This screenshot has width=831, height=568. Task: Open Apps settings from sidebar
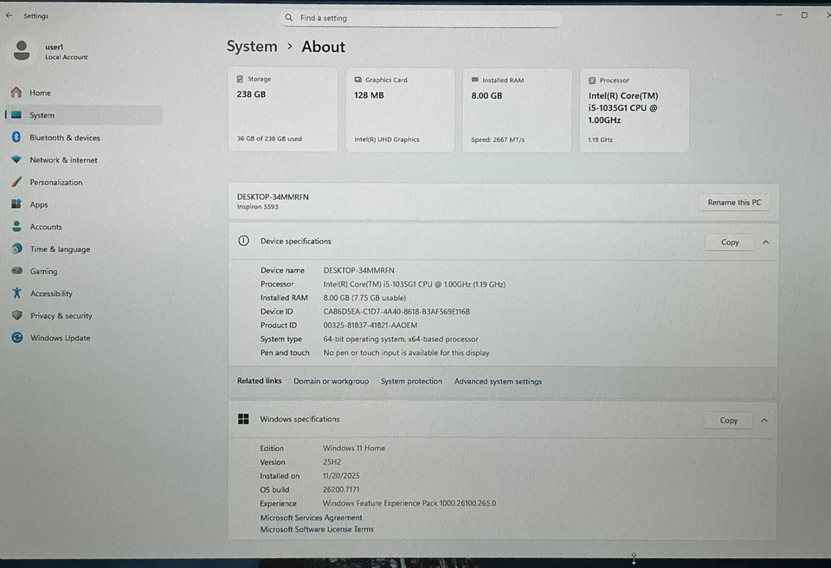[37, 204]
